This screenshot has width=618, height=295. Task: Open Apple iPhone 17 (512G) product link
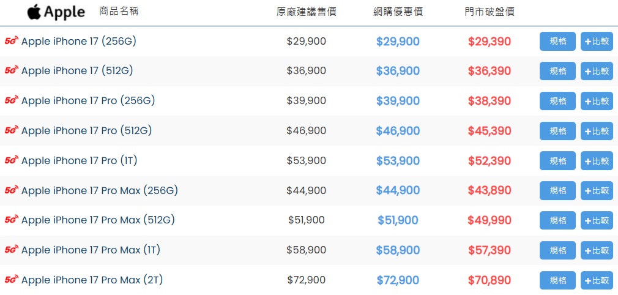pos(77,71)
